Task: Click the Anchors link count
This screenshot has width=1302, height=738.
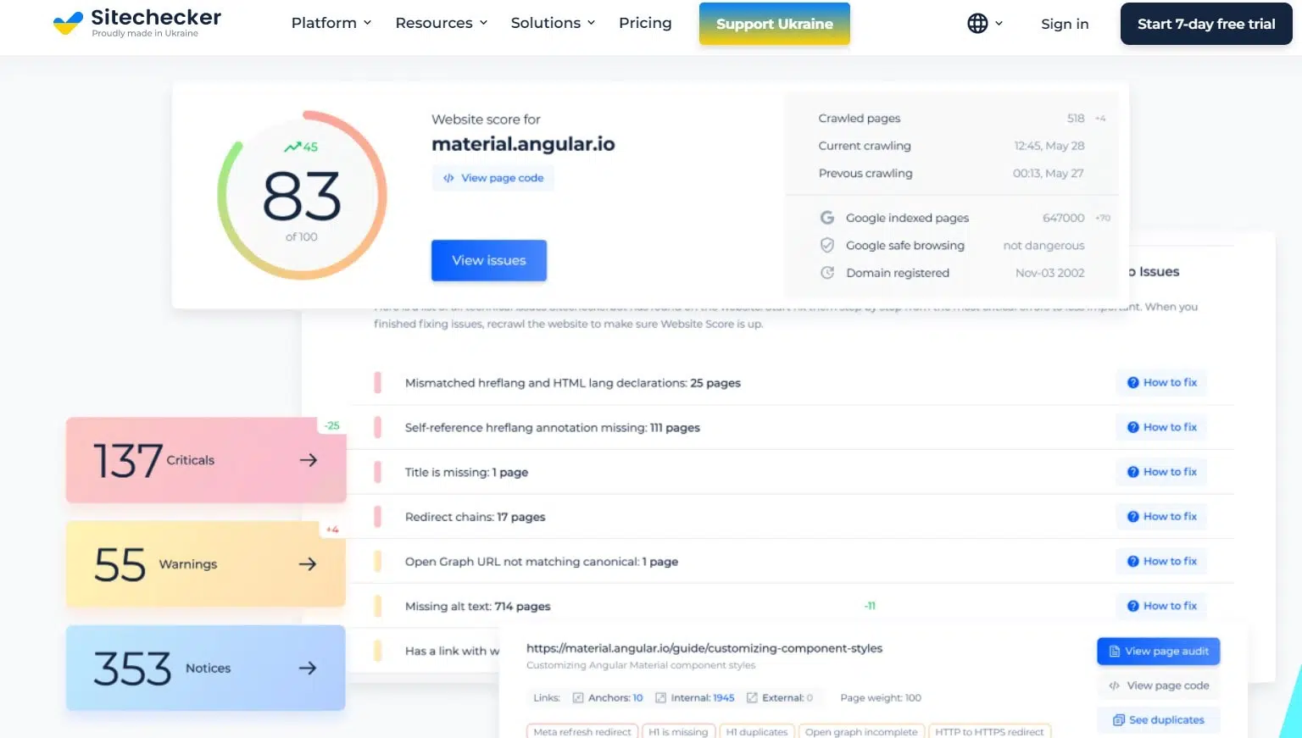Action: [x=608, y=698]
